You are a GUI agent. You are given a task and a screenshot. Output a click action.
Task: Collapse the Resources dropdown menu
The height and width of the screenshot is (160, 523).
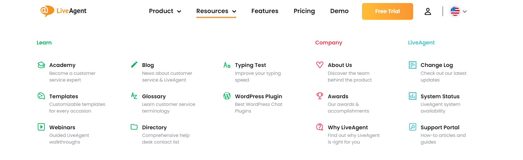coord(216,11)
